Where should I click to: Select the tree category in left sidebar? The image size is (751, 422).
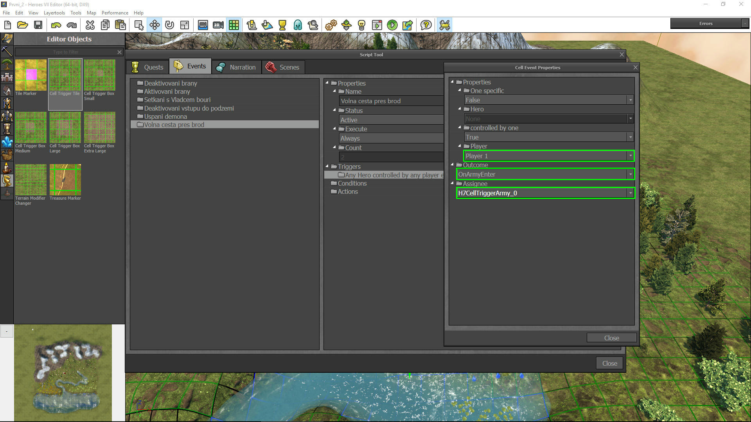click(7, 64)
